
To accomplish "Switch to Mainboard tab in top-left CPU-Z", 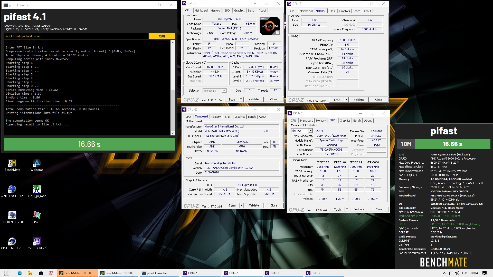I will tap(201, 11).
